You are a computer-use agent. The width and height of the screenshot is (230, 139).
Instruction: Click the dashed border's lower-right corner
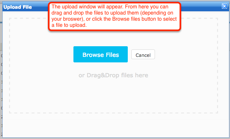217,113
